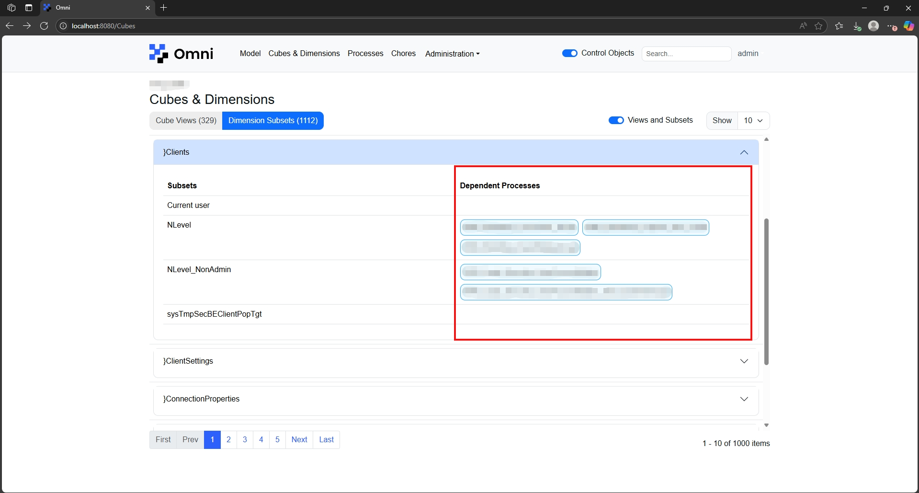Open browser downloads icon

click(857, 26)
